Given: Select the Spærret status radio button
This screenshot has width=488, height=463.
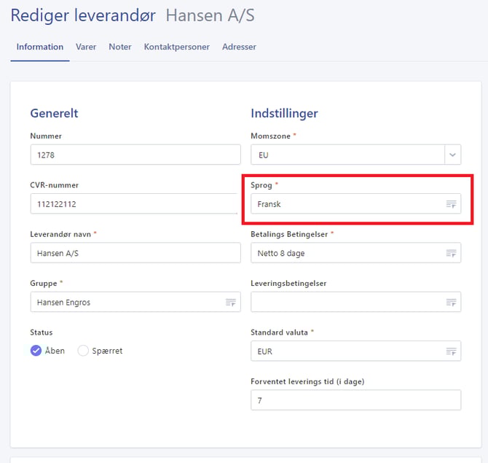Looking at the screenshot, I should 83,351.
